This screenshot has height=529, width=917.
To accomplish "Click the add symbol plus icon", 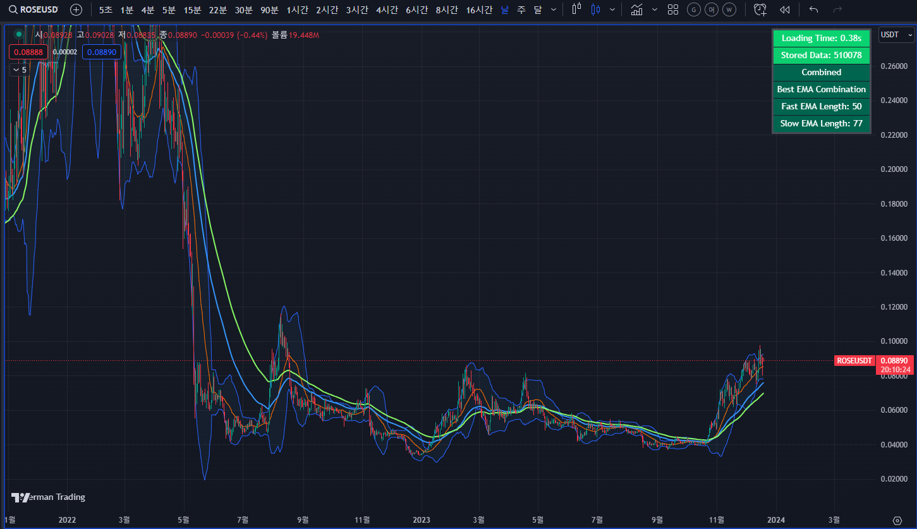I will (76, 9).
